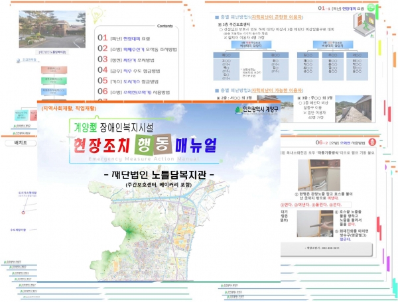This screenshot has width=398, height=302.
Task: Click the '(지역사회재활, 직업재활)' orange text
Action: [68, 109]
